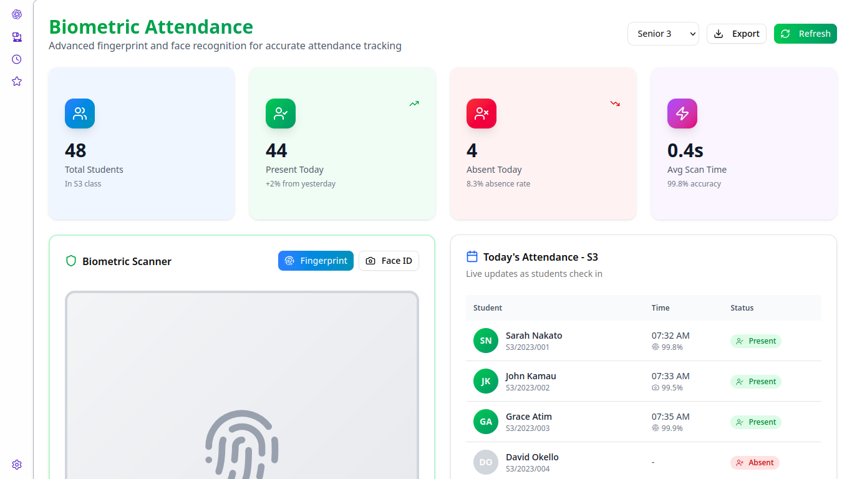Click the 07:33 AM check-in time
Image resolution: width=852 pixels, height=479 pixels.
click(670, 375)
